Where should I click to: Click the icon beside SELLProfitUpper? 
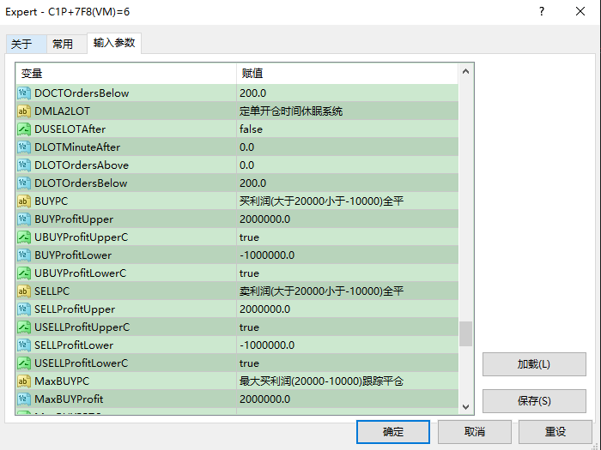24,309
